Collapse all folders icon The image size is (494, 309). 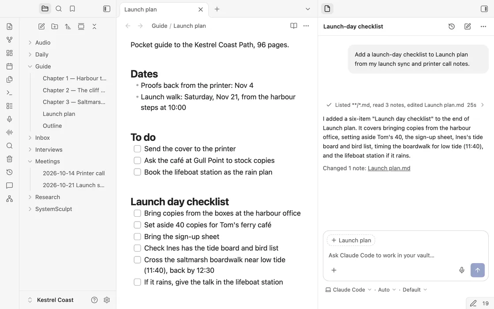click(x=94, y=26)
